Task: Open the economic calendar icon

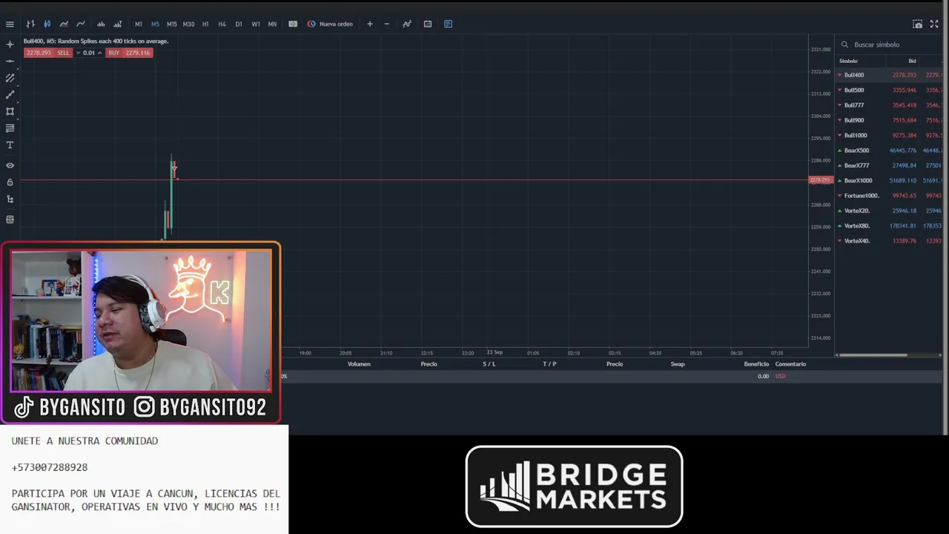Action: (x=428, y=24)
